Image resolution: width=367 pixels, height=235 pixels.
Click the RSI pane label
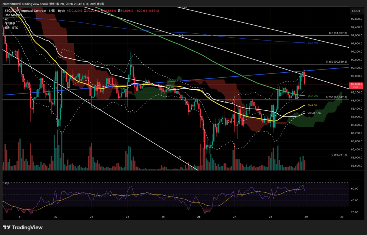[x=6, y=183]
